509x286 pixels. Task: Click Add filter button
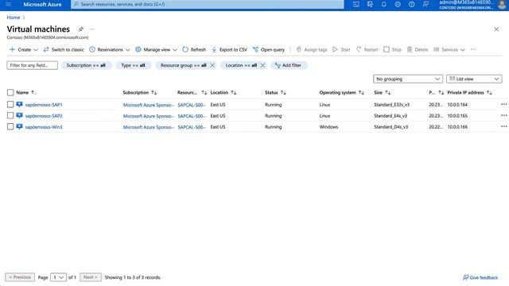[288, 65]
